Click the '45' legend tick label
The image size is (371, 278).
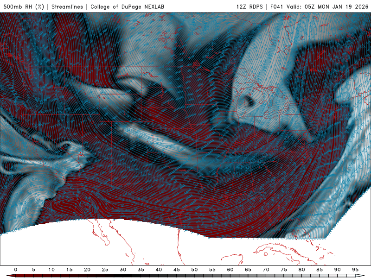coord(177,270)
